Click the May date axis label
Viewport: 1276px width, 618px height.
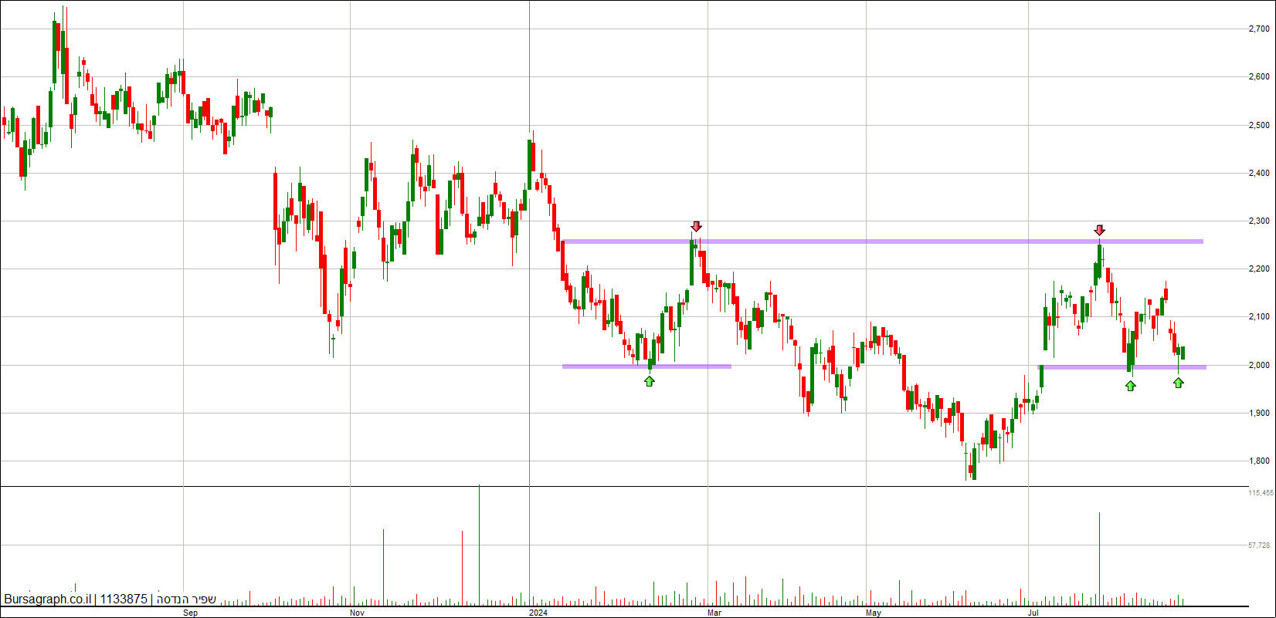874,613
